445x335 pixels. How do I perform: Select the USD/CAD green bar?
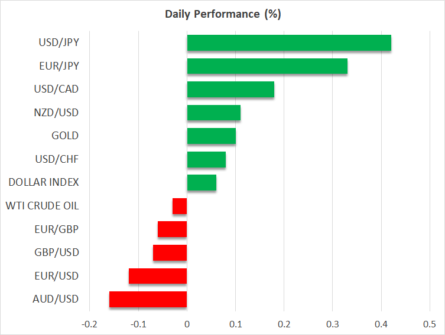click(x=230, y=89)
